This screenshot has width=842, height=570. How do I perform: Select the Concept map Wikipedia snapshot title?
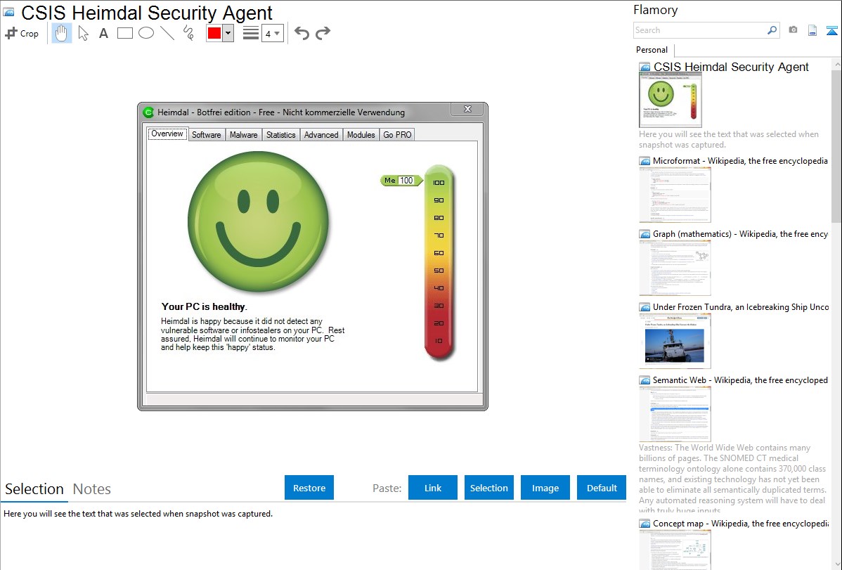pos(740,523)
